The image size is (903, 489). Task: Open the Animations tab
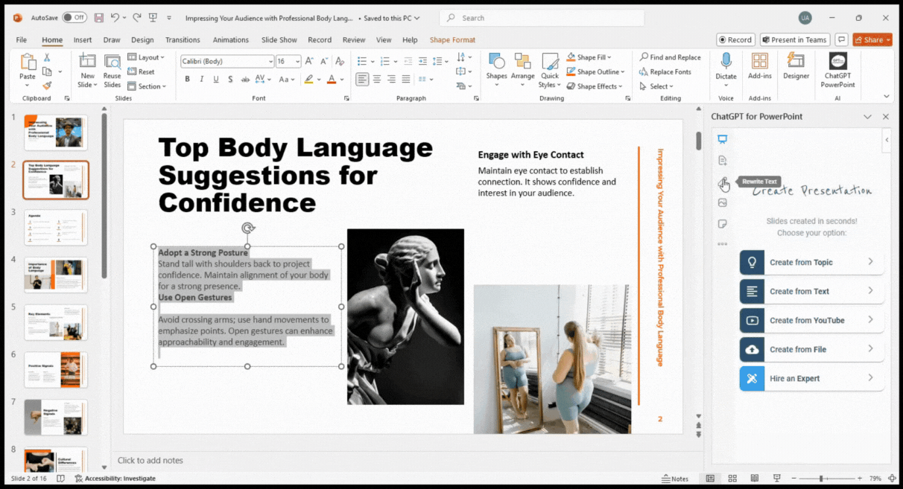click(231, 40)
